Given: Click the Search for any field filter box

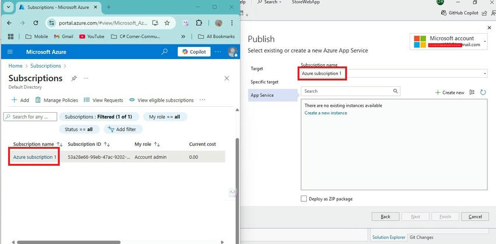Looking at the screenshot, I should [30, 117].
